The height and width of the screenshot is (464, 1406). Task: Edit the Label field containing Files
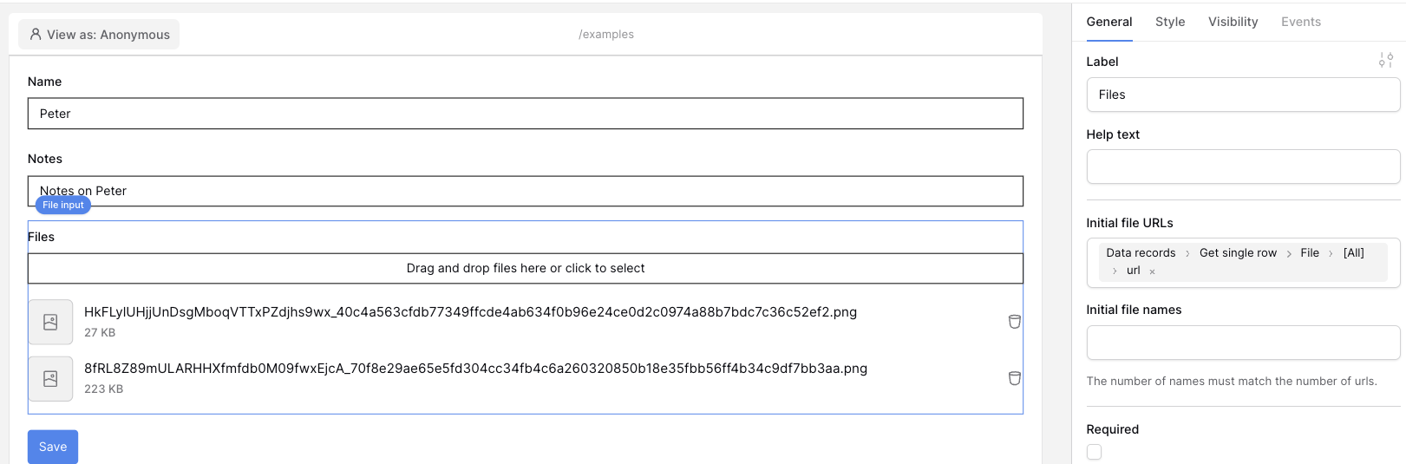click(x=1242, y=95)
